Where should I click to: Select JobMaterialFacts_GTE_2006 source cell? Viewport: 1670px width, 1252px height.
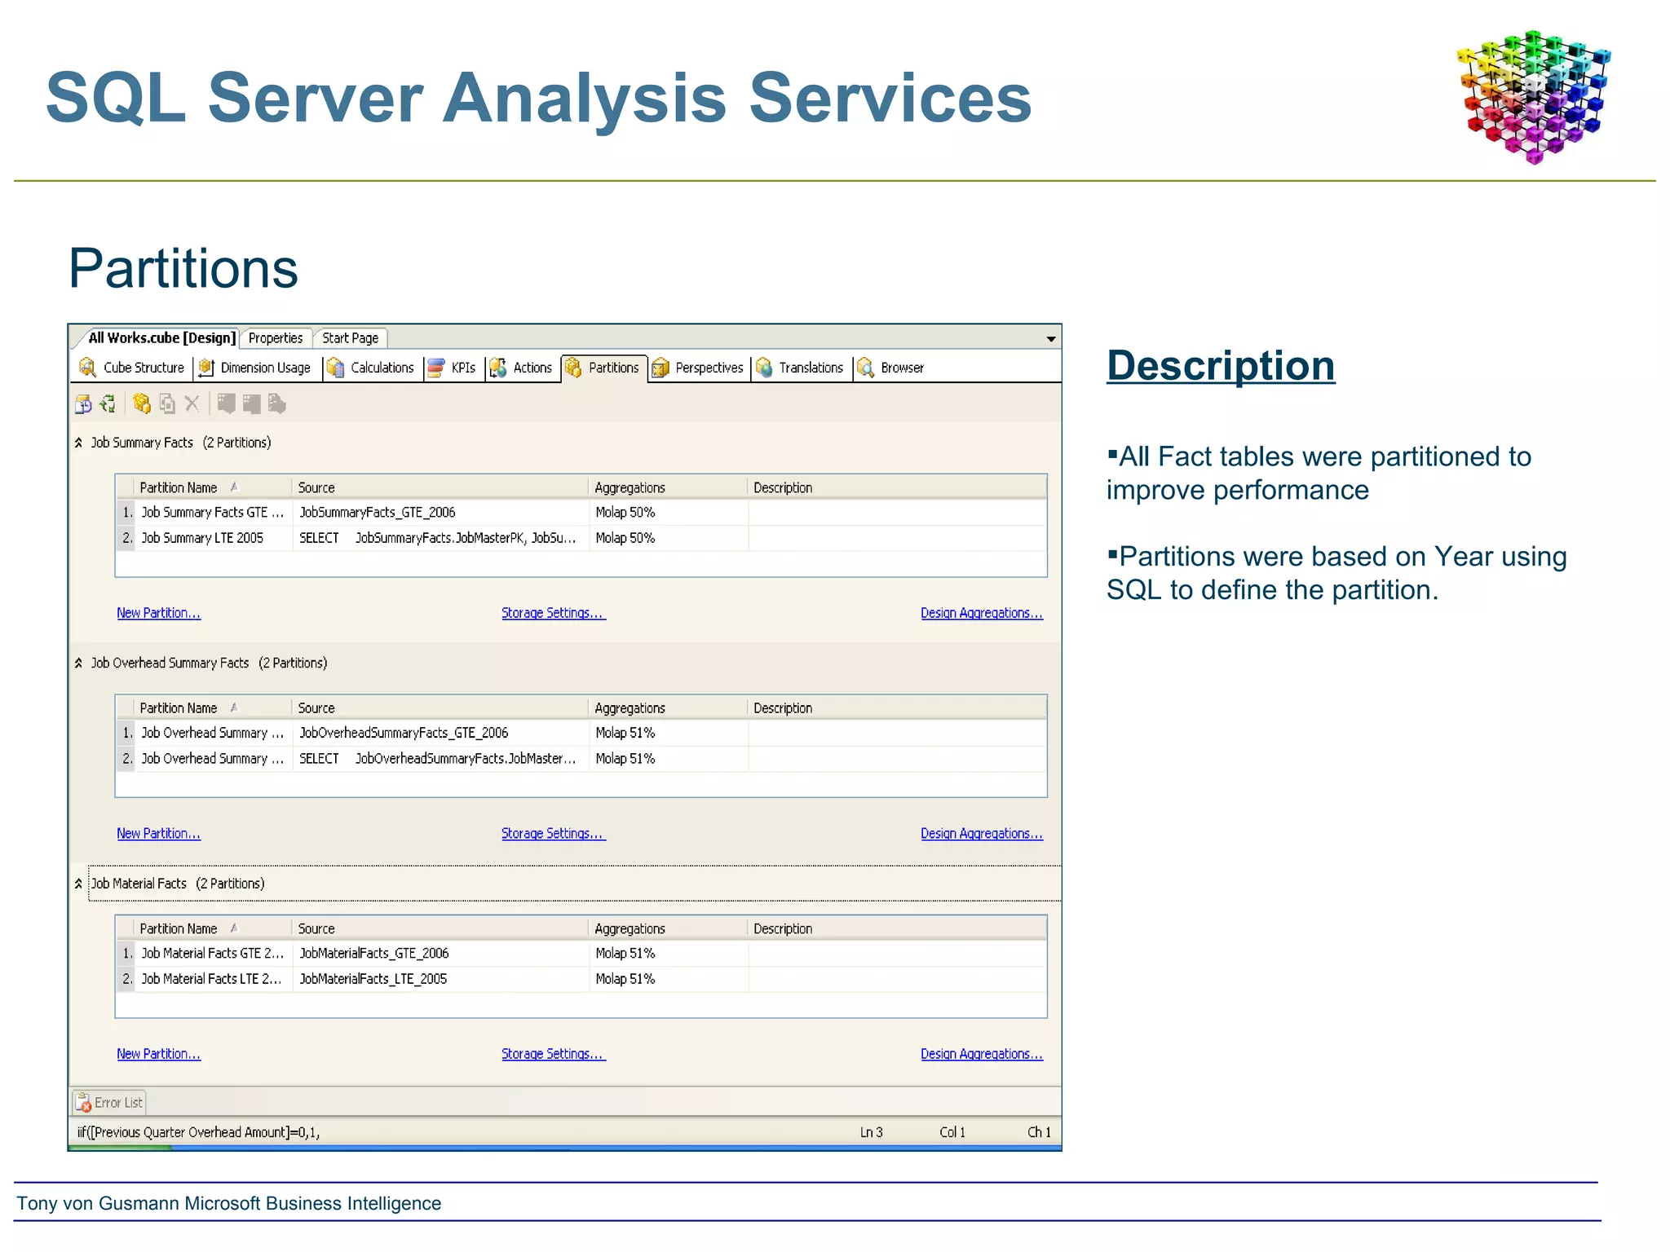coord(440,953)
